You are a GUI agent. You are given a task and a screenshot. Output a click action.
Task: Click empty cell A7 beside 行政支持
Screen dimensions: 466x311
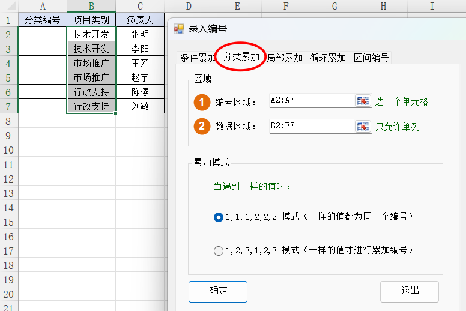click(x=43, y=106)
